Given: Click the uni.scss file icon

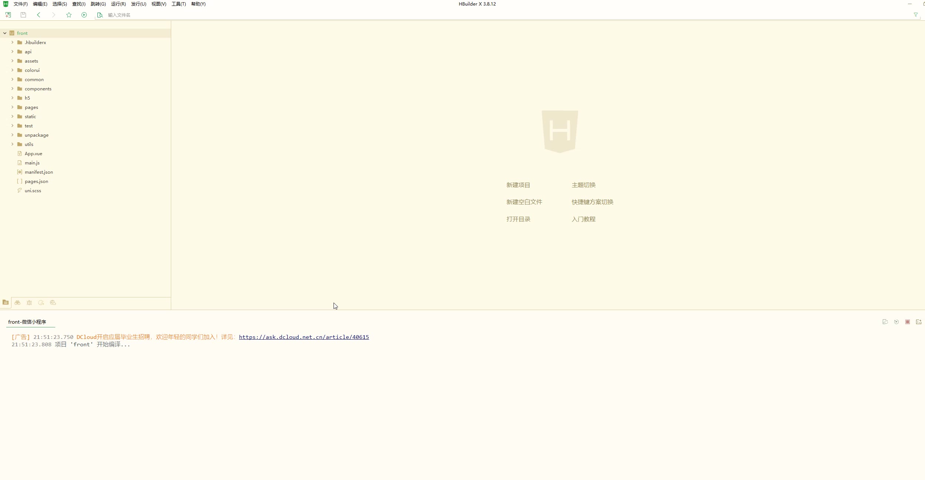Looking at the screenshot, I should (20, 190).
